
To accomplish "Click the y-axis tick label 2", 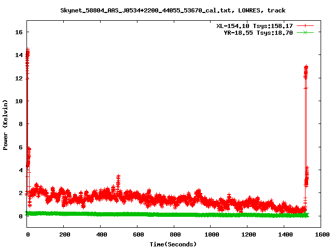I will coord(21,193).
